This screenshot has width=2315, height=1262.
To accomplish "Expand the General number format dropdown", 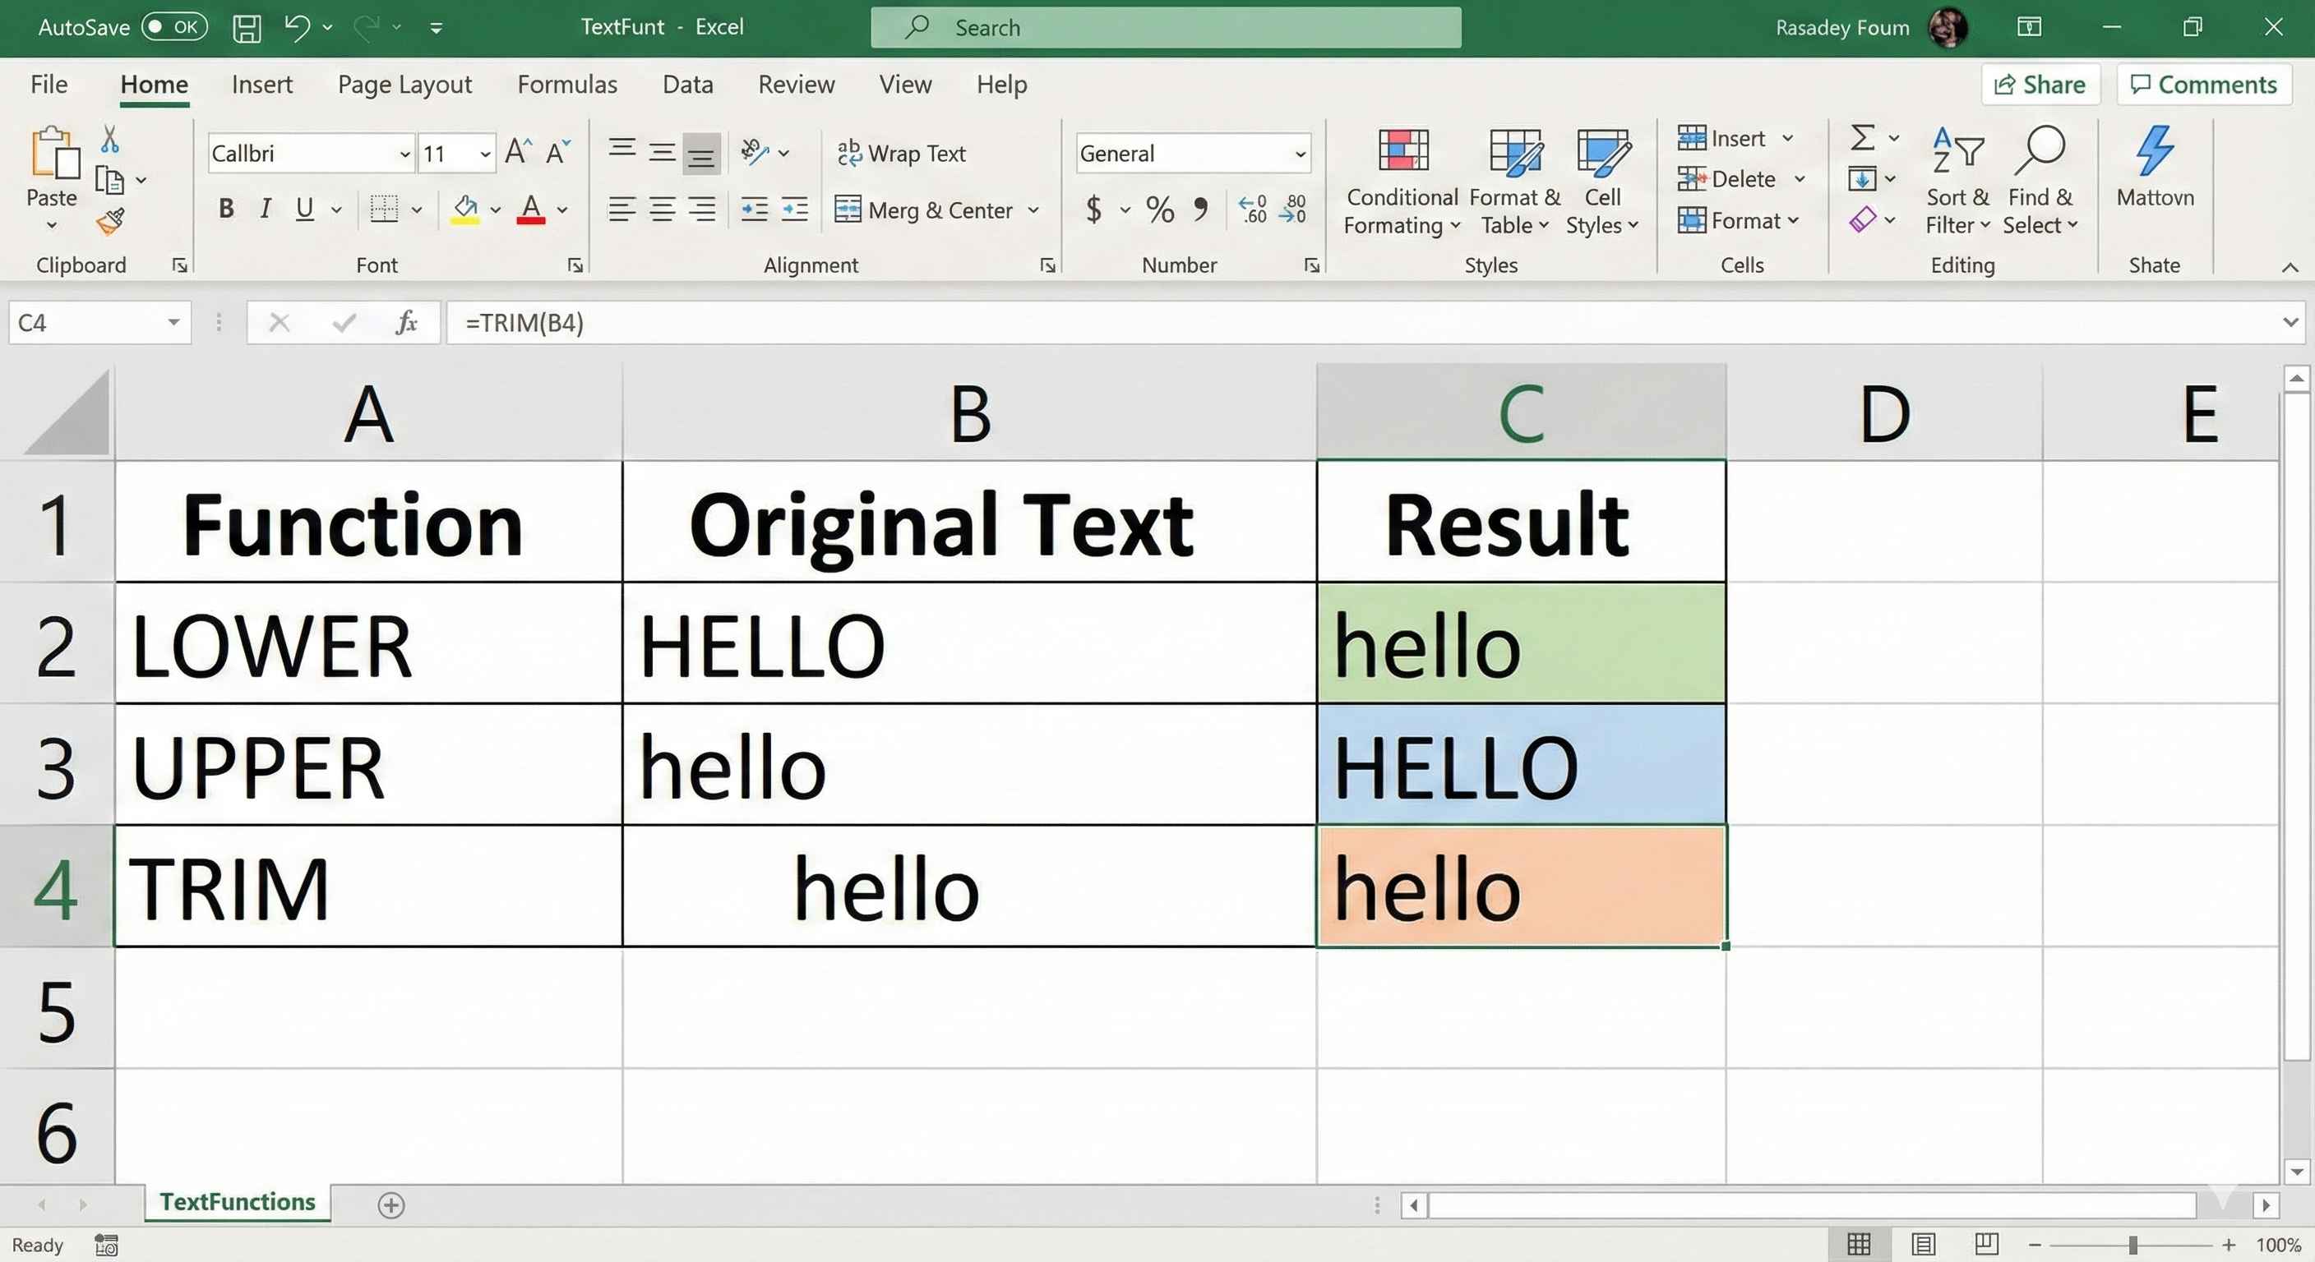I will [x=1300, y=154].
